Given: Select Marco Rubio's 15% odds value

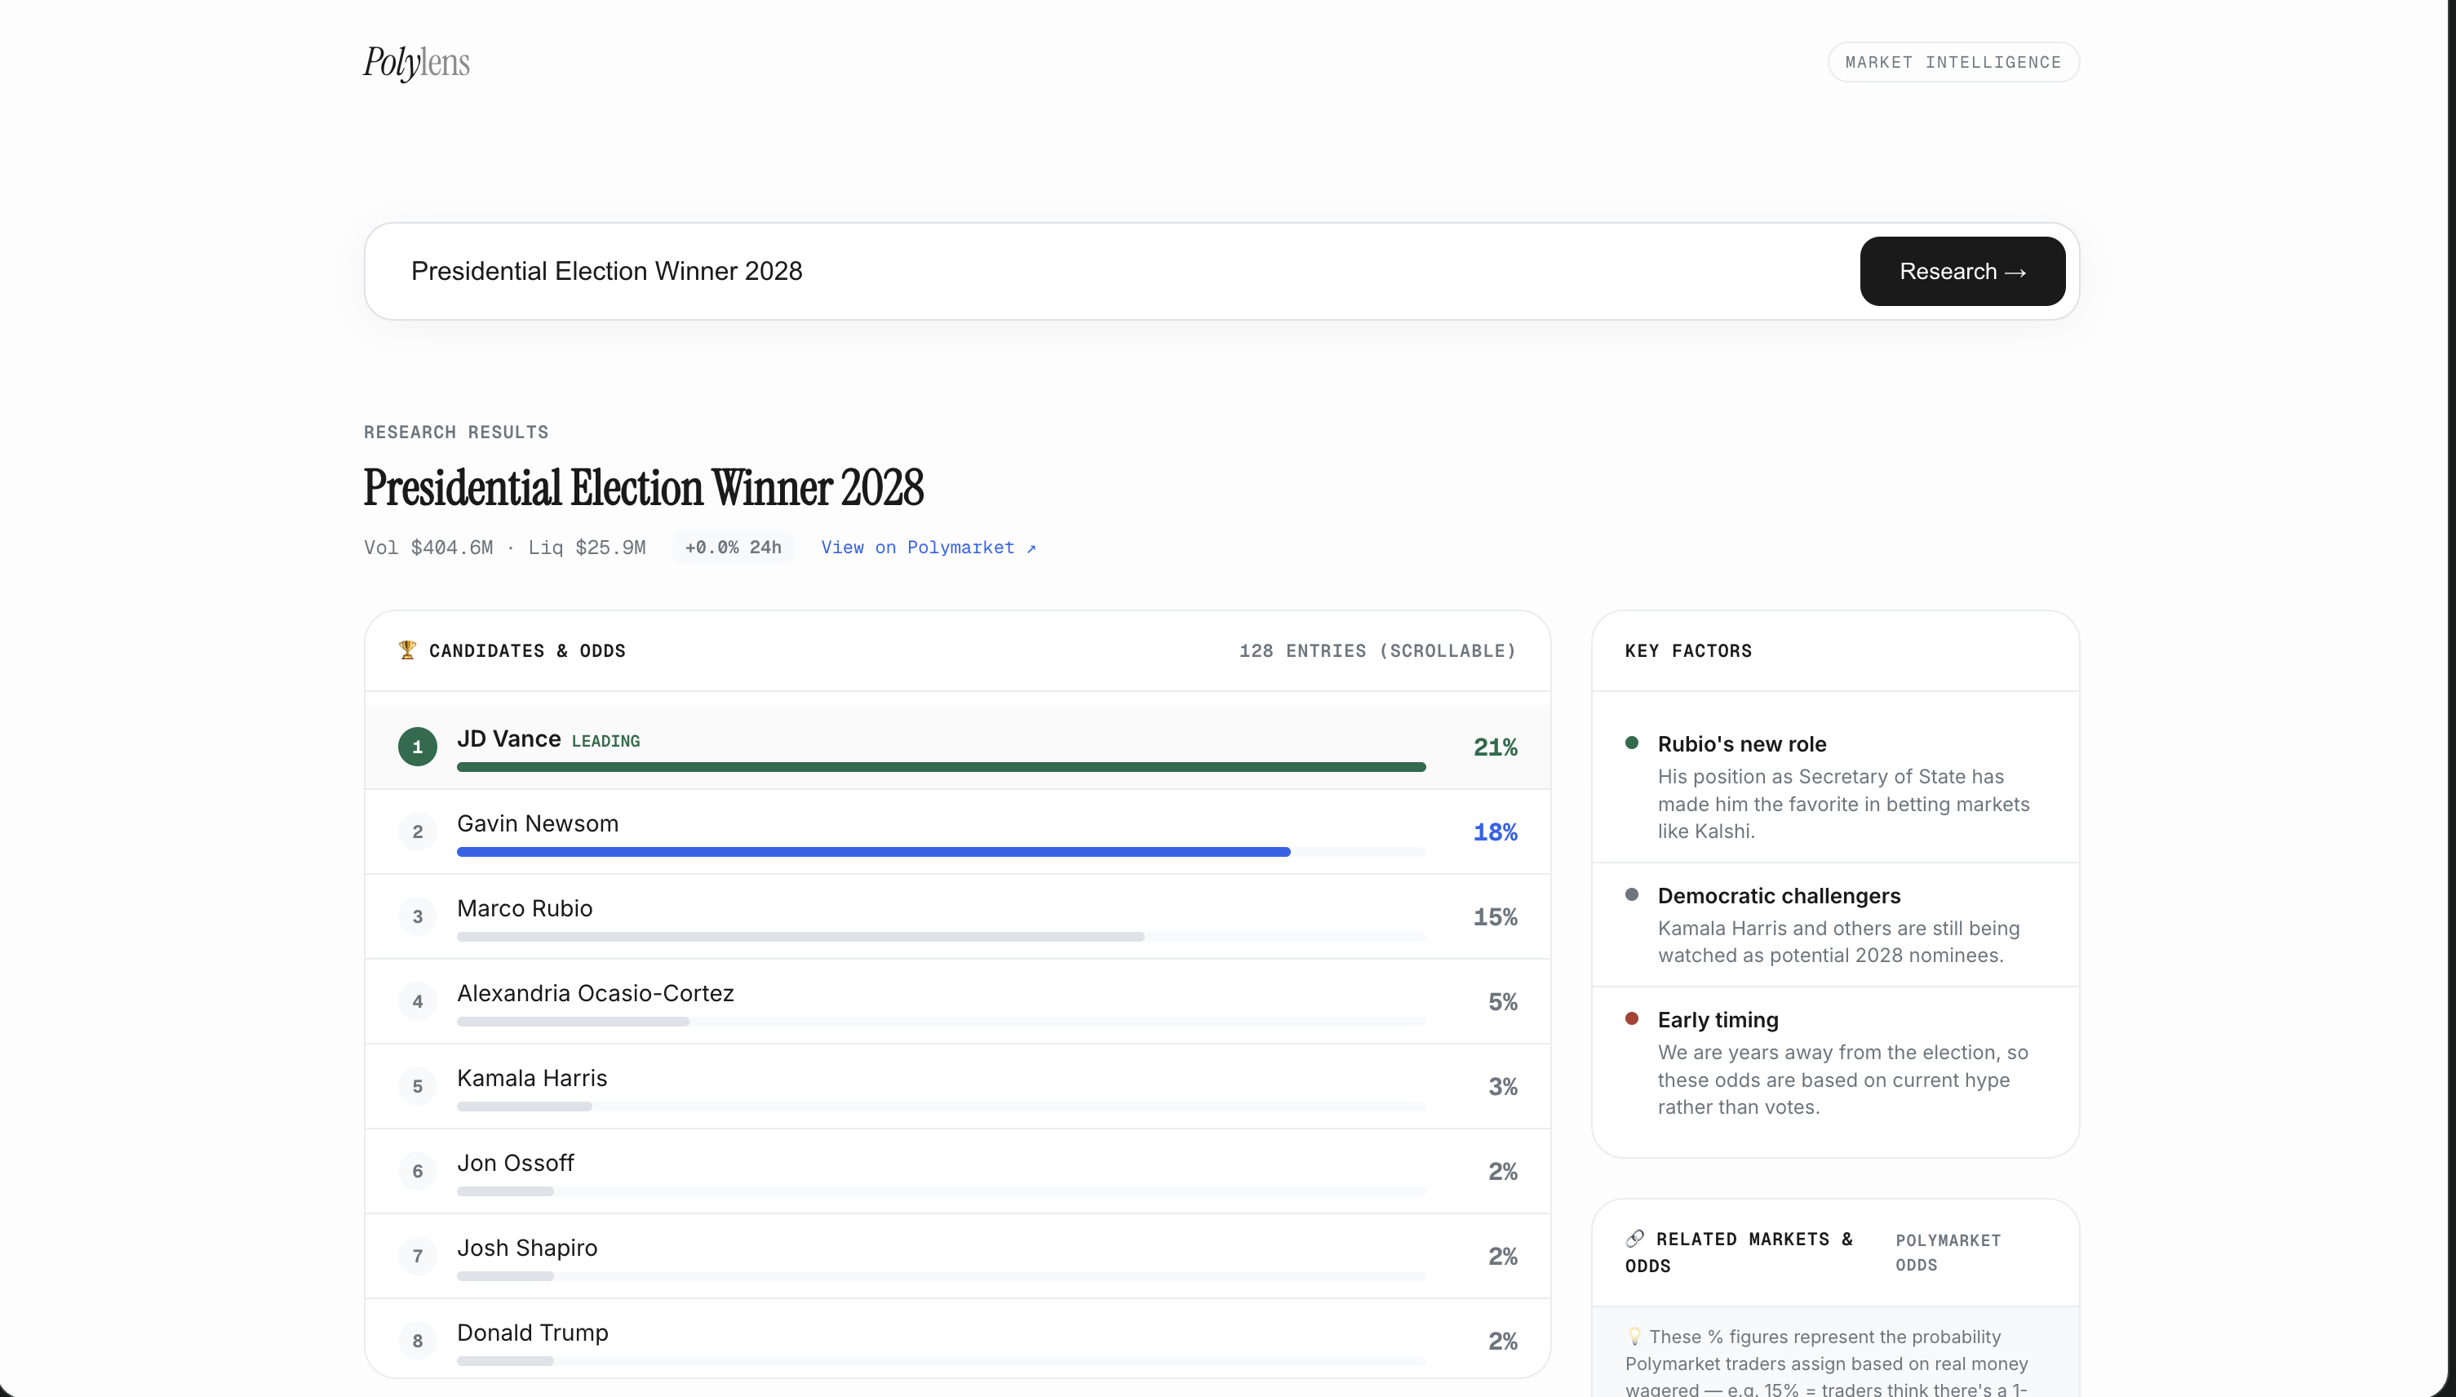Looking at the screenshot, I should 1495,916.
